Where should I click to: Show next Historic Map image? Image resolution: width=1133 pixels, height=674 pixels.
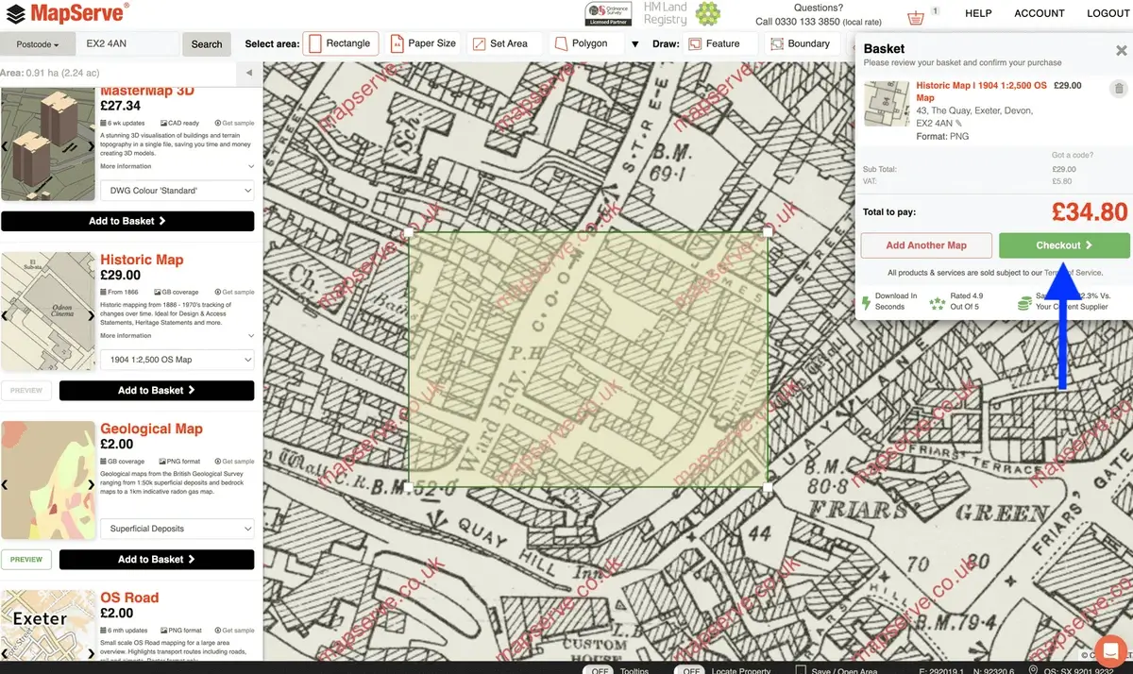pos(91,315)
